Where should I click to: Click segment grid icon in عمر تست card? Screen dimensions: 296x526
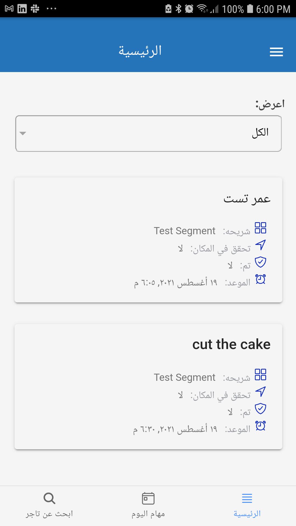pos(260,228)
